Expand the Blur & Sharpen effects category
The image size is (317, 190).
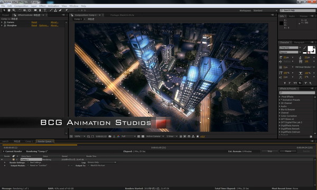point(287,109)
